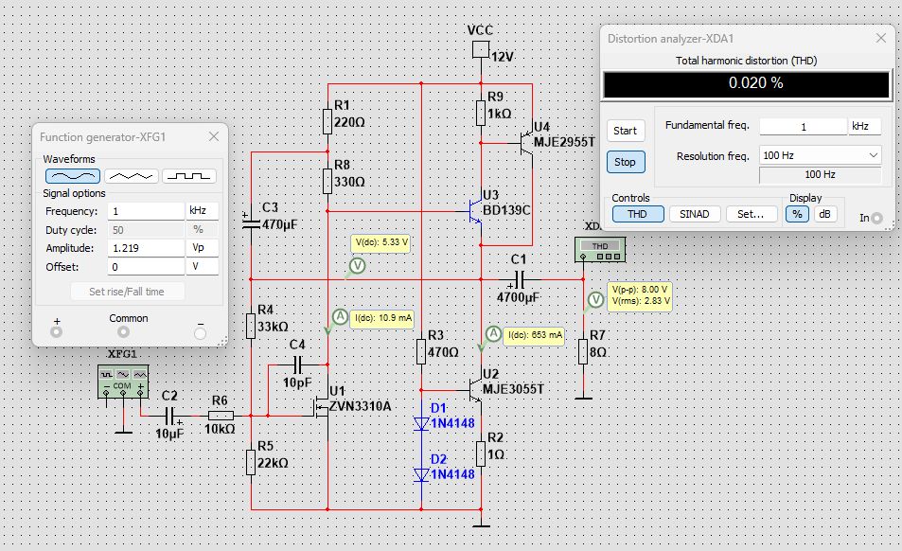The width and height of the screenshot is (902, 551).
Task: Select the U4 MJE2955T transistor
Action: pyautogui.click(x=527, y=143)
